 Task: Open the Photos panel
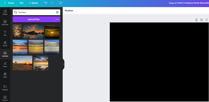coord(5,98)
